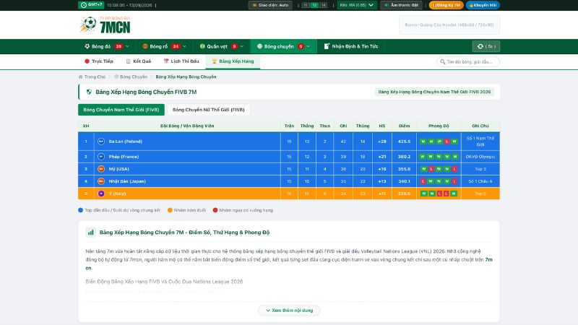This screenshot has width=578, height=325.
Task: Click the GMT+7 clock timezone badge
Action: point(91,5)
